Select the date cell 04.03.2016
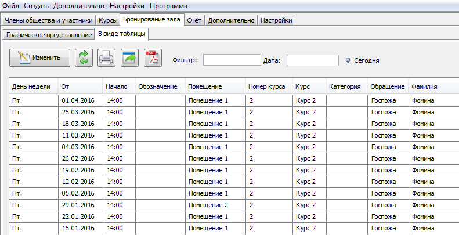Viewport: 459px width, 235px height. 81,147
